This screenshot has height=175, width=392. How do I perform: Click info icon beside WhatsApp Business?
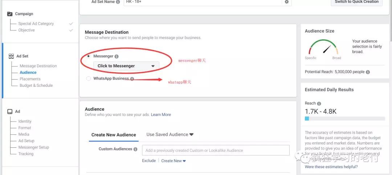(132, 79)
